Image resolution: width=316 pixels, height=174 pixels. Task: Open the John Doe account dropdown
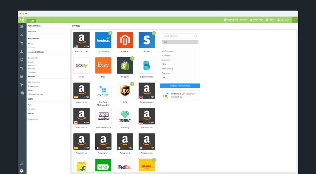(x=283, y=20)
